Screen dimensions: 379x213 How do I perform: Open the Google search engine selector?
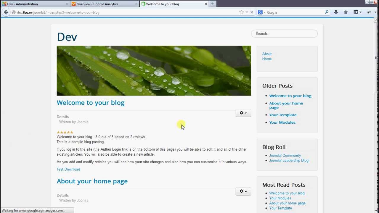coord(261,12)
